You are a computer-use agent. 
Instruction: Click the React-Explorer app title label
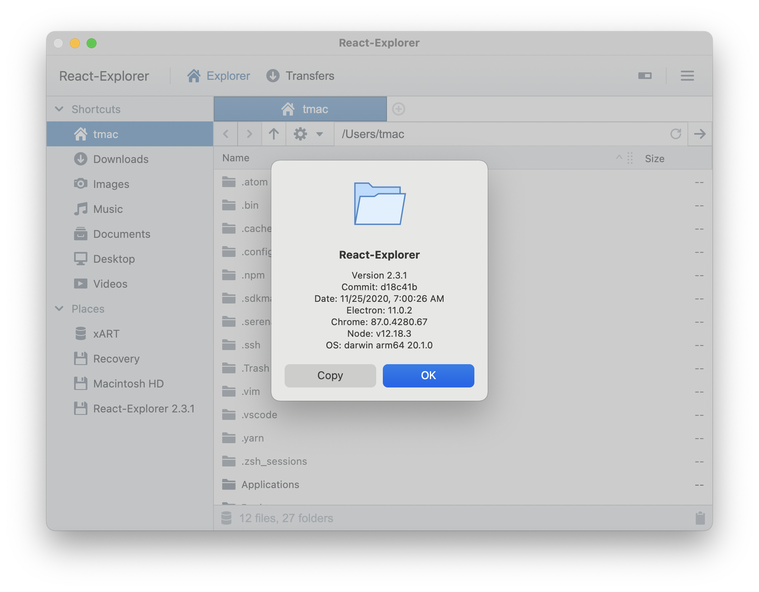[104, 76]
